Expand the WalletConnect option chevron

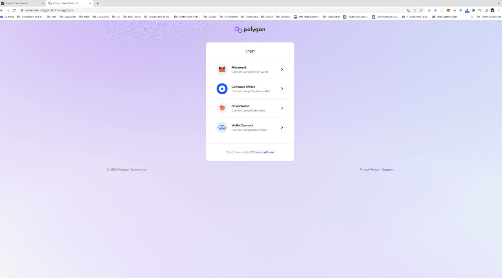coord(282,128)
